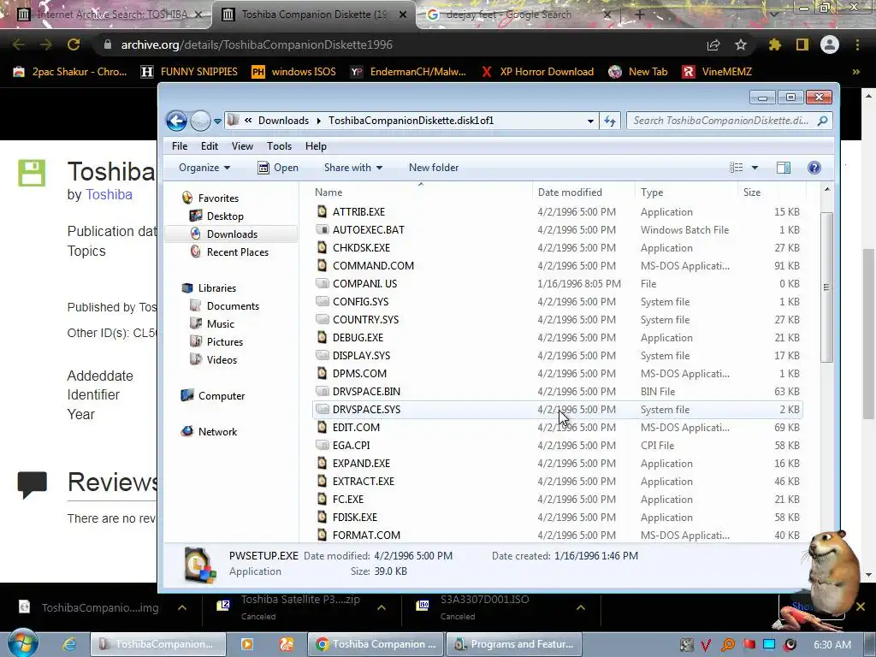
Task: Expand the address bar history dropdown
Action: click(590, 121)
